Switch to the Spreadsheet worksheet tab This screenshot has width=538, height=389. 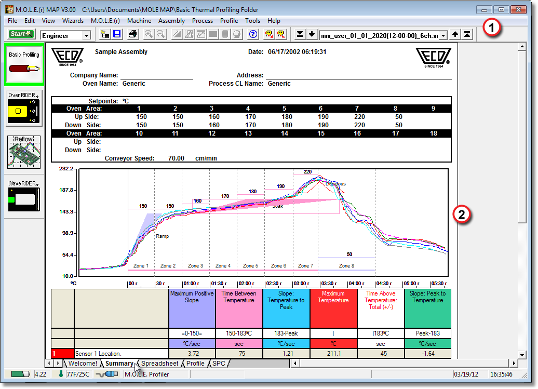[x=159, y=363]
